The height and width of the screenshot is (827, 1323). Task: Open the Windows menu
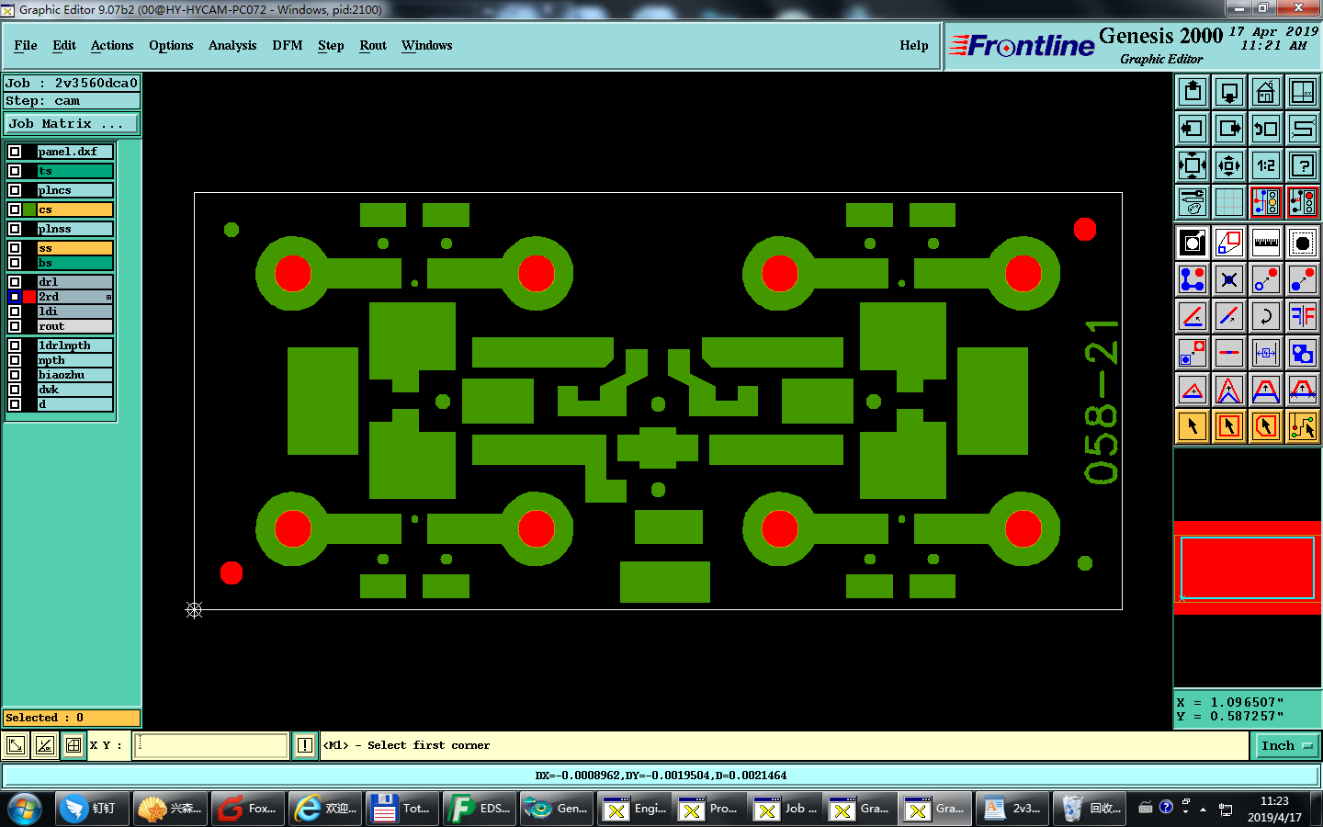[427, 45]
